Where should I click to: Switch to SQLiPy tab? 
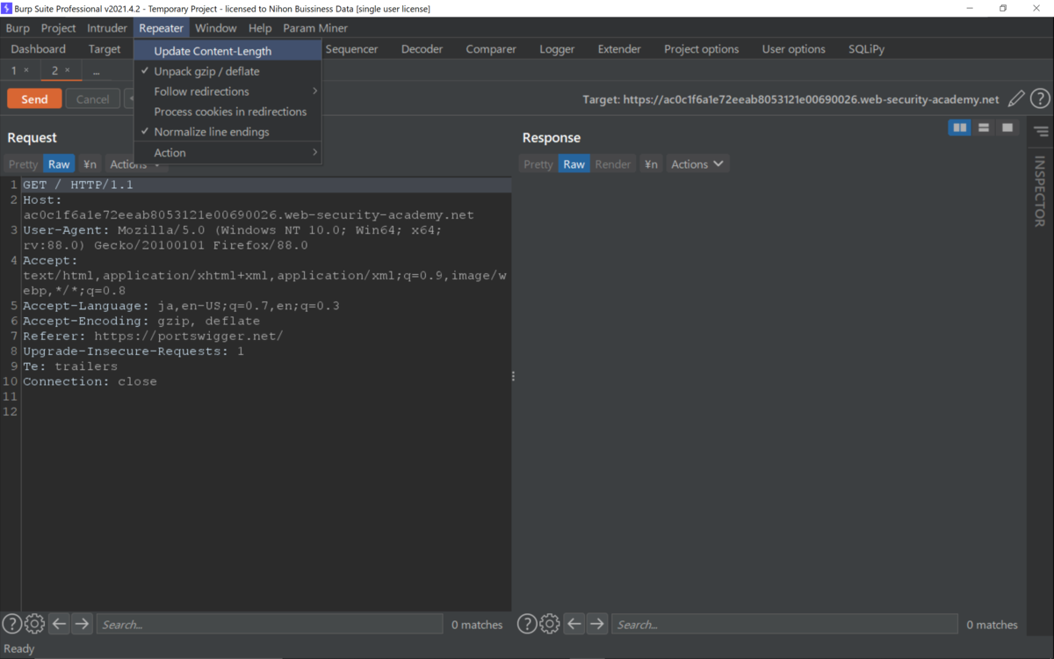coord(867,49)
